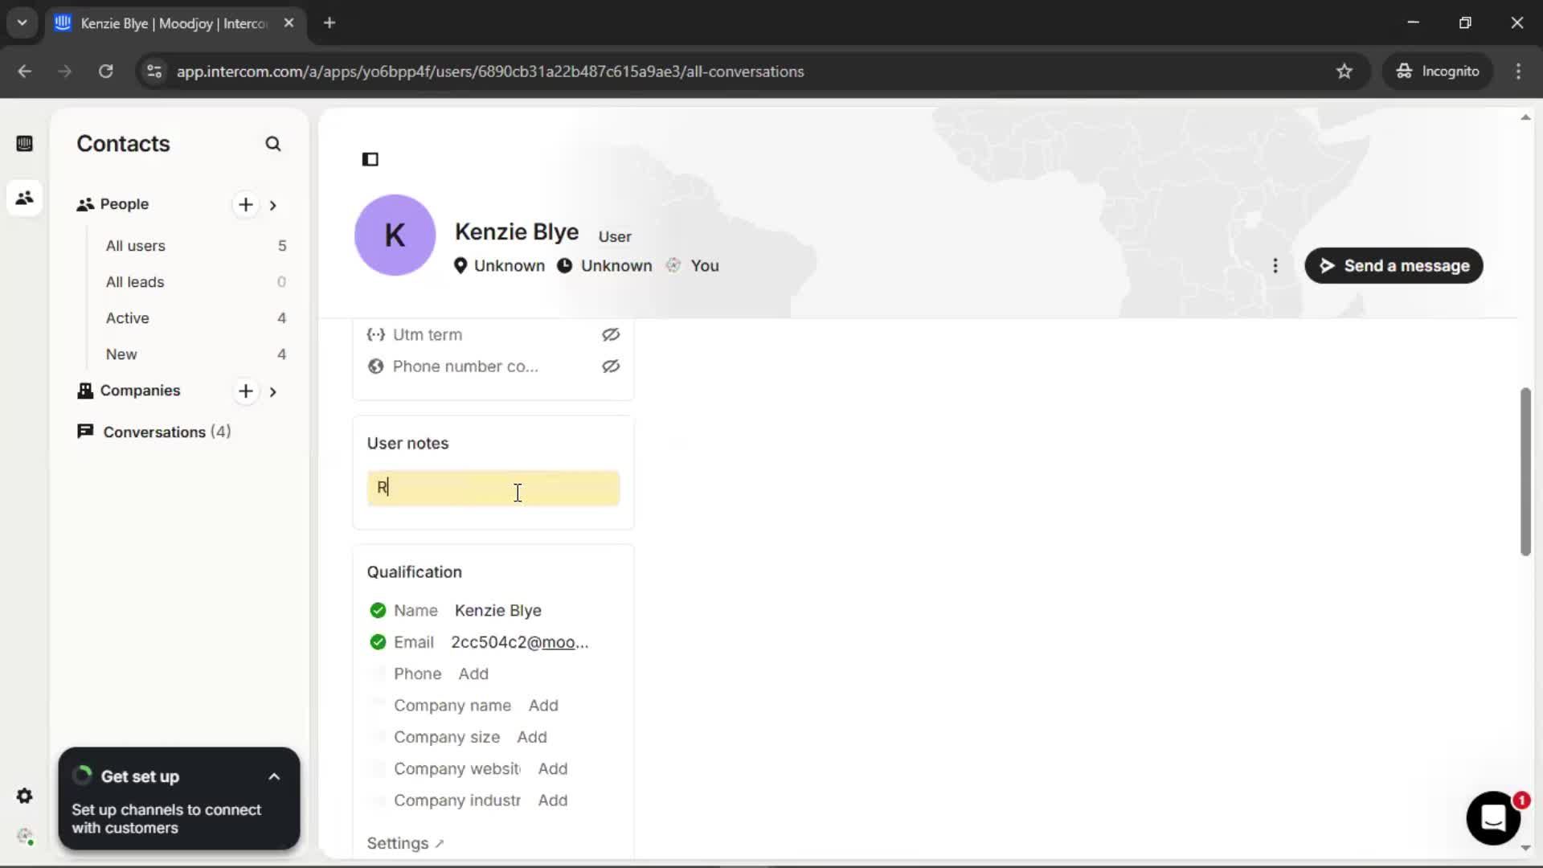Click the Kenzie Blye profile name heading
The width and height of the screenshot is (1543, 868).
pyautogui.click(x=517, y=231)
